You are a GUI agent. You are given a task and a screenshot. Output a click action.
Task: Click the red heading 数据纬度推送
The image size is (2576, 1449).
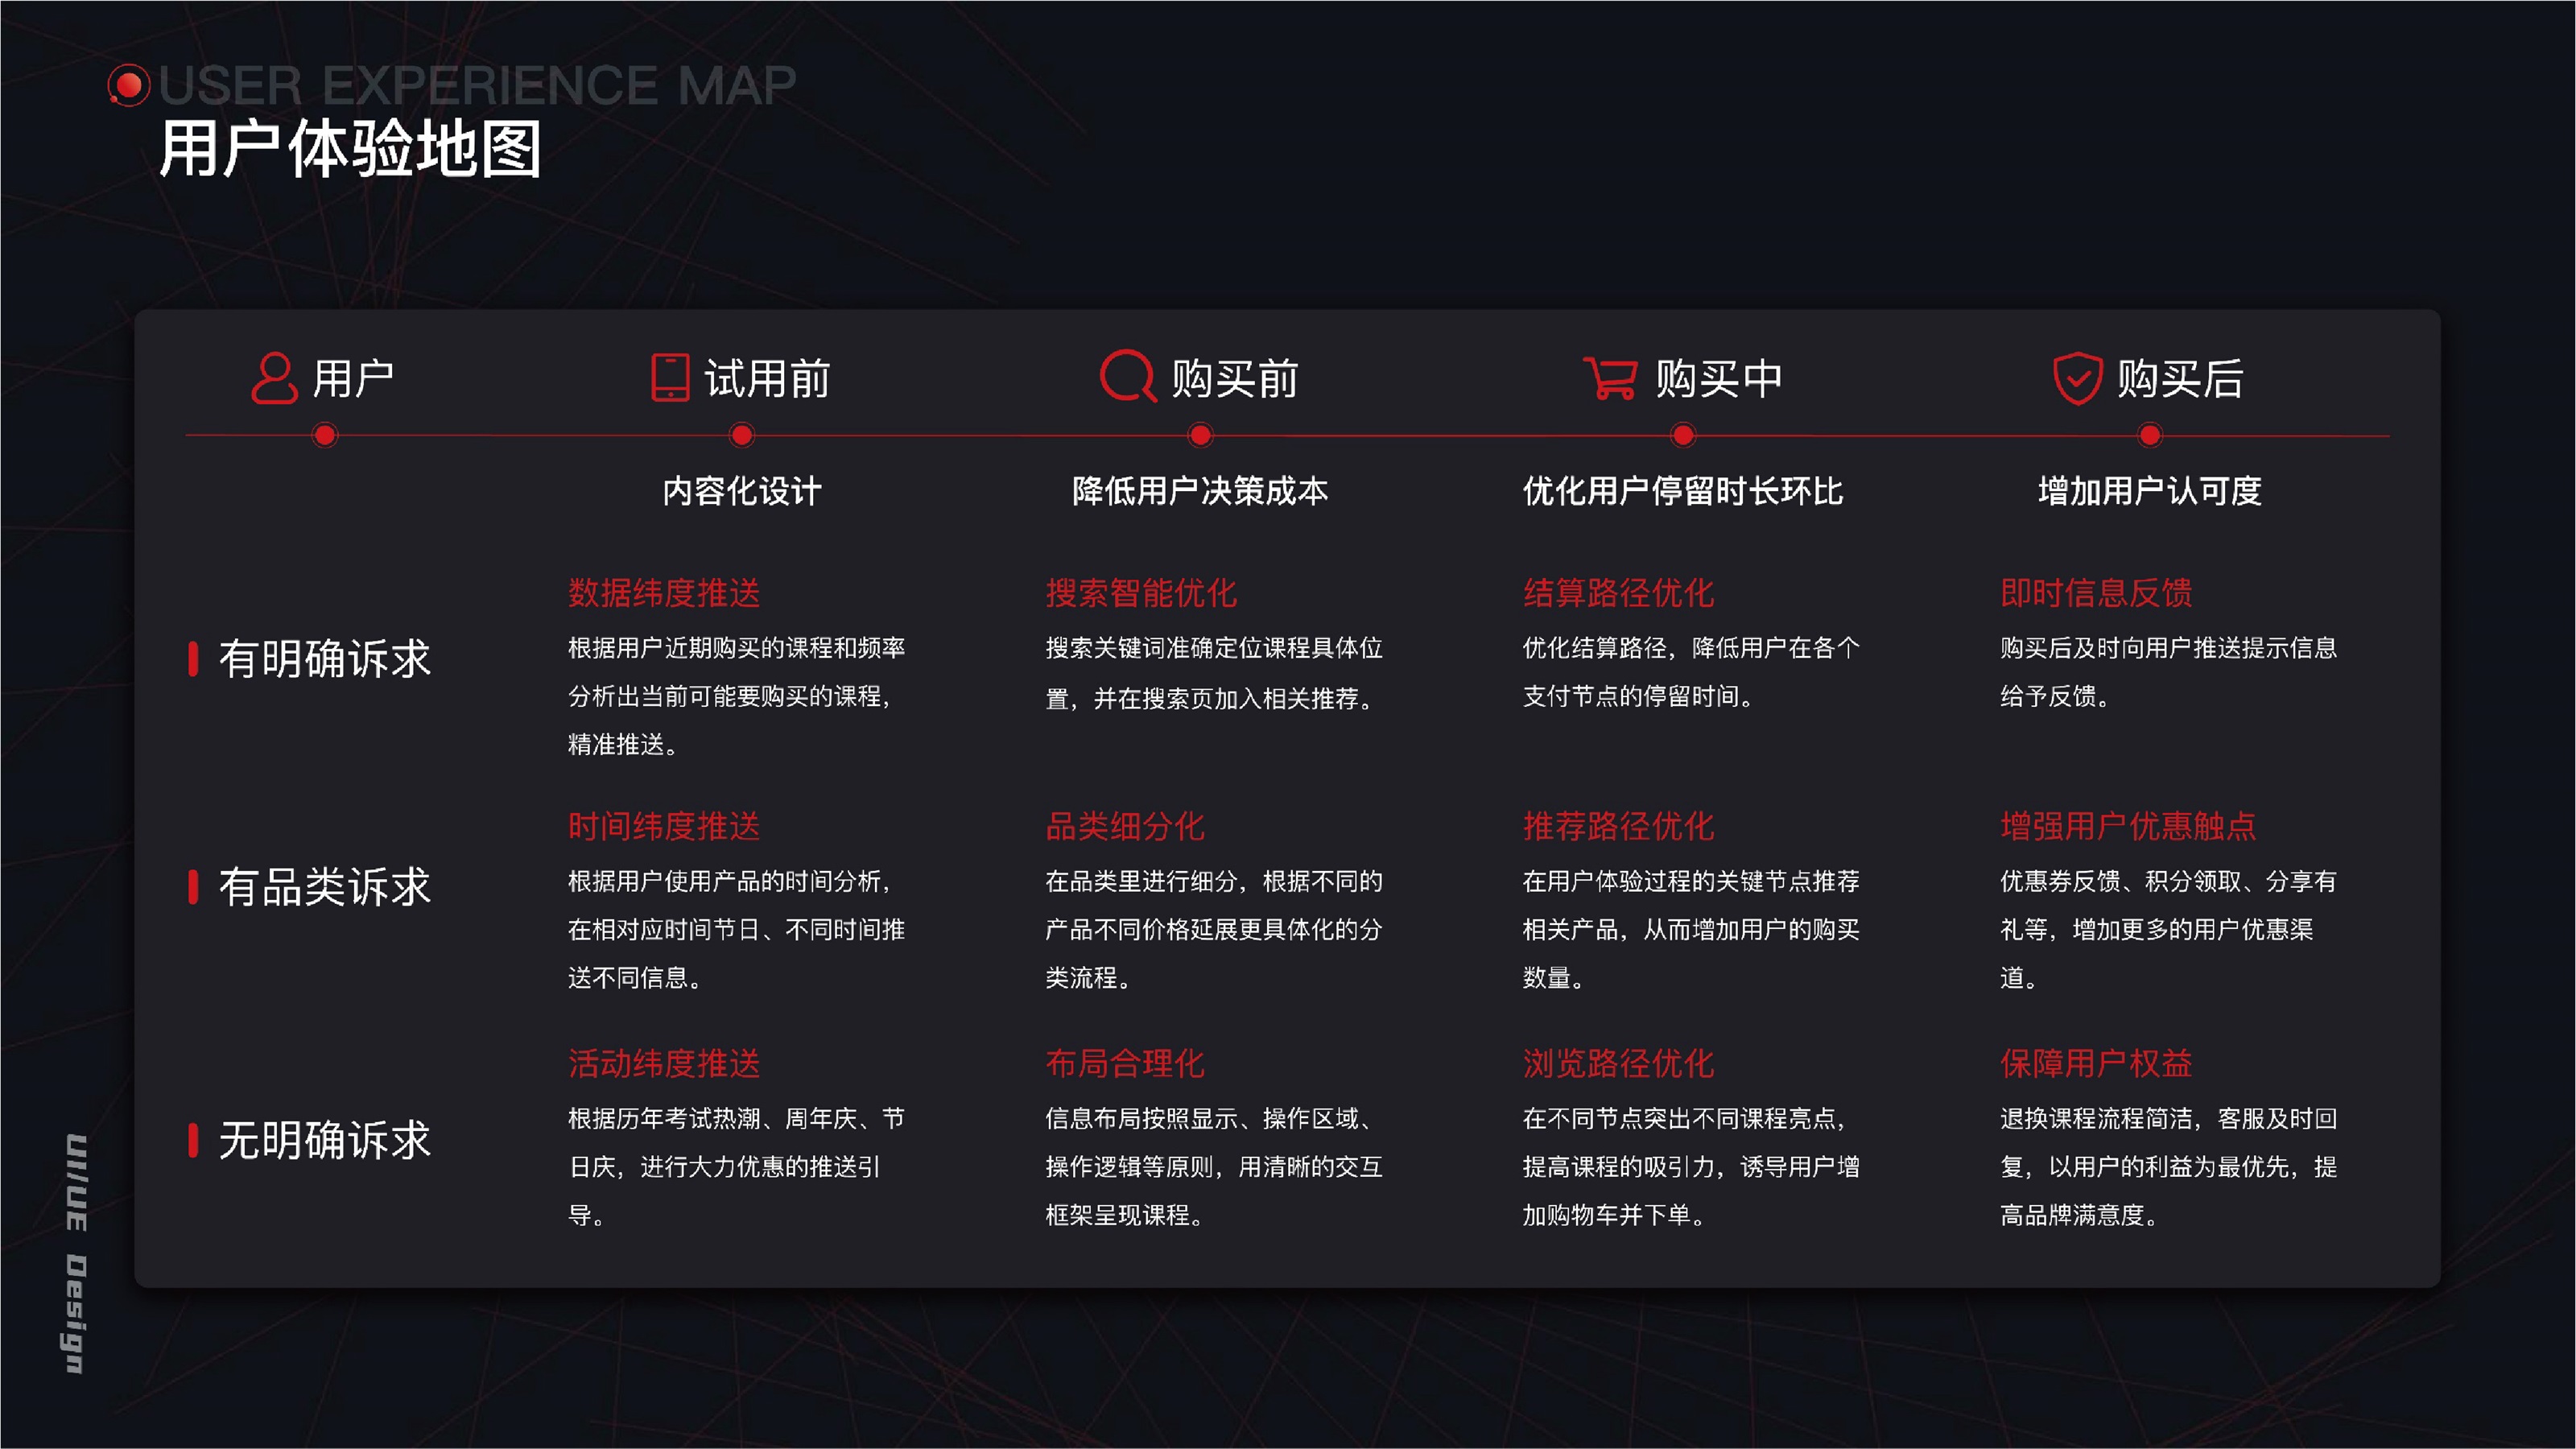664,593
